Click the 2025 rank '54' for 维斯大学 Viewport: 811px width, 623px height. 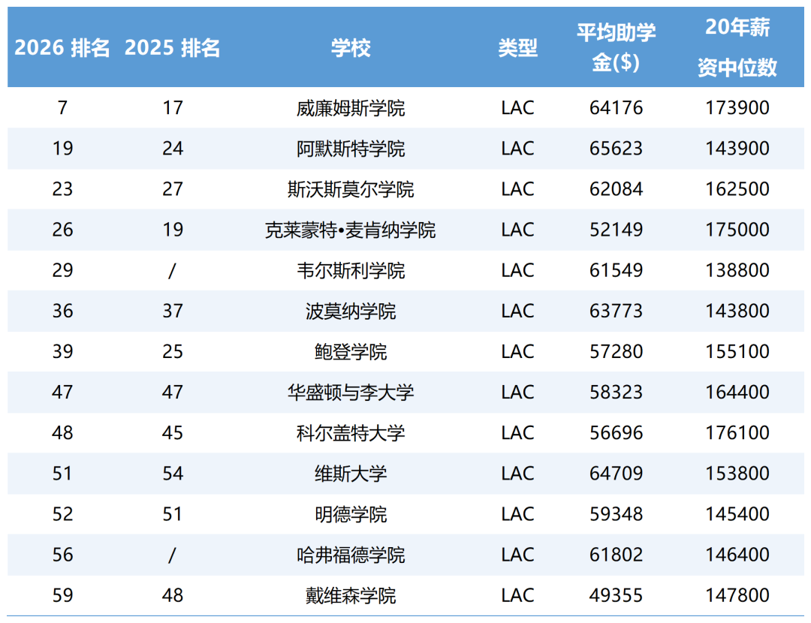[x=172, y=474]
